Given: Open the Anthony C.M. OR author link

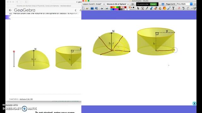Looking at the screenshot, I should pos(26,99).
